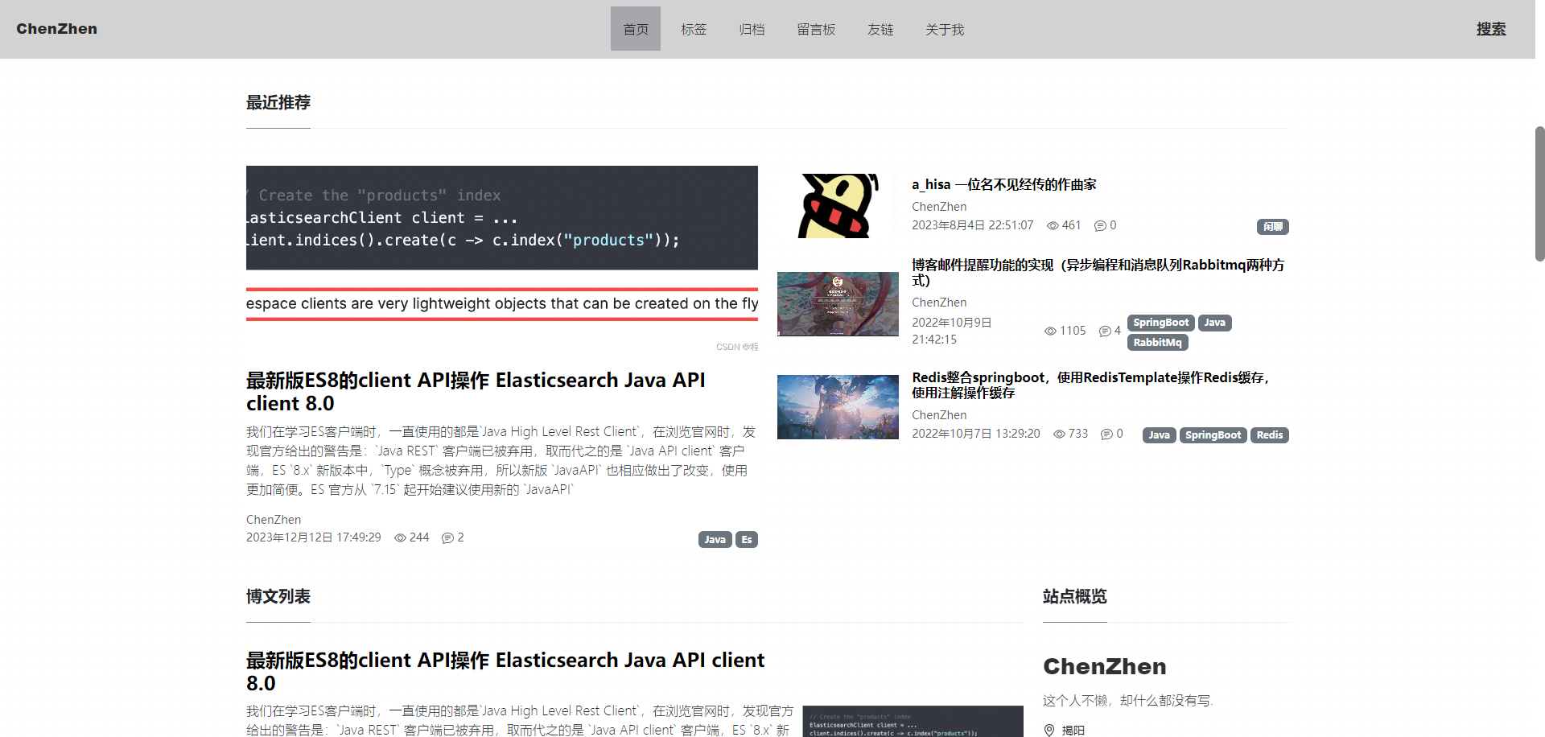Click the comment icon on the Redis article

[1106, 434]
